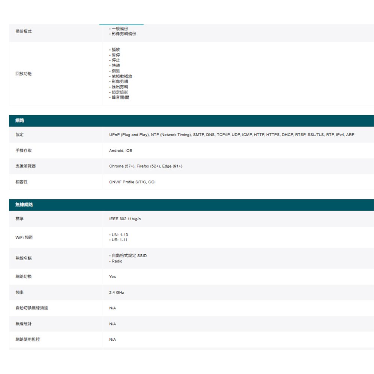Click the Chrome (57+) browser text
Screen dimensions: 374x374
(122, 166)
